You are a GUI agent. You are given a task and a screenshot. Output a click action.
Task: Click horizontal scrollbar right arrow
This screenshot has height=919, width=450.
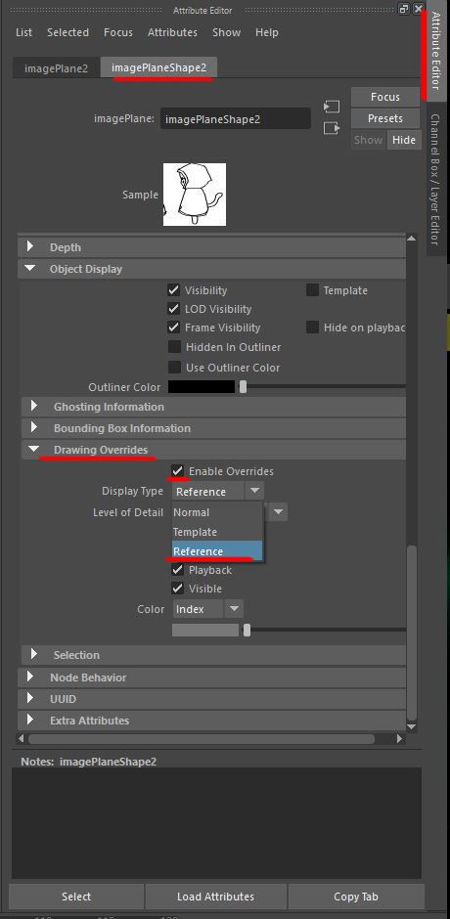click(399, 738)
